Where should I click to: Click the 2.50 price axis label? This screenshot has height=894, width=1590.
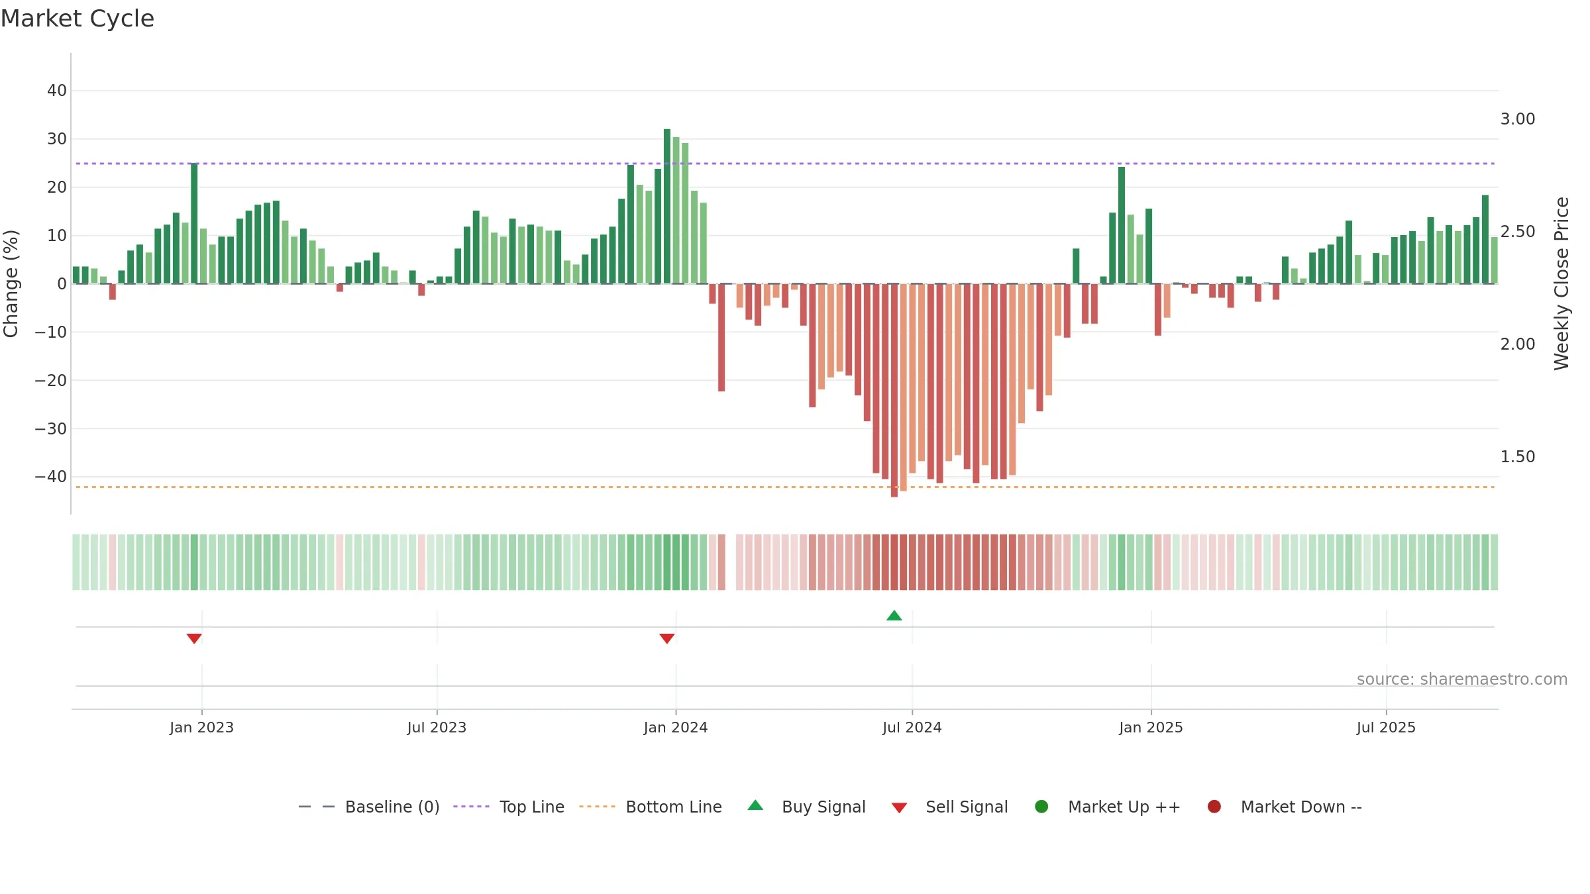tap(1518, 232)
